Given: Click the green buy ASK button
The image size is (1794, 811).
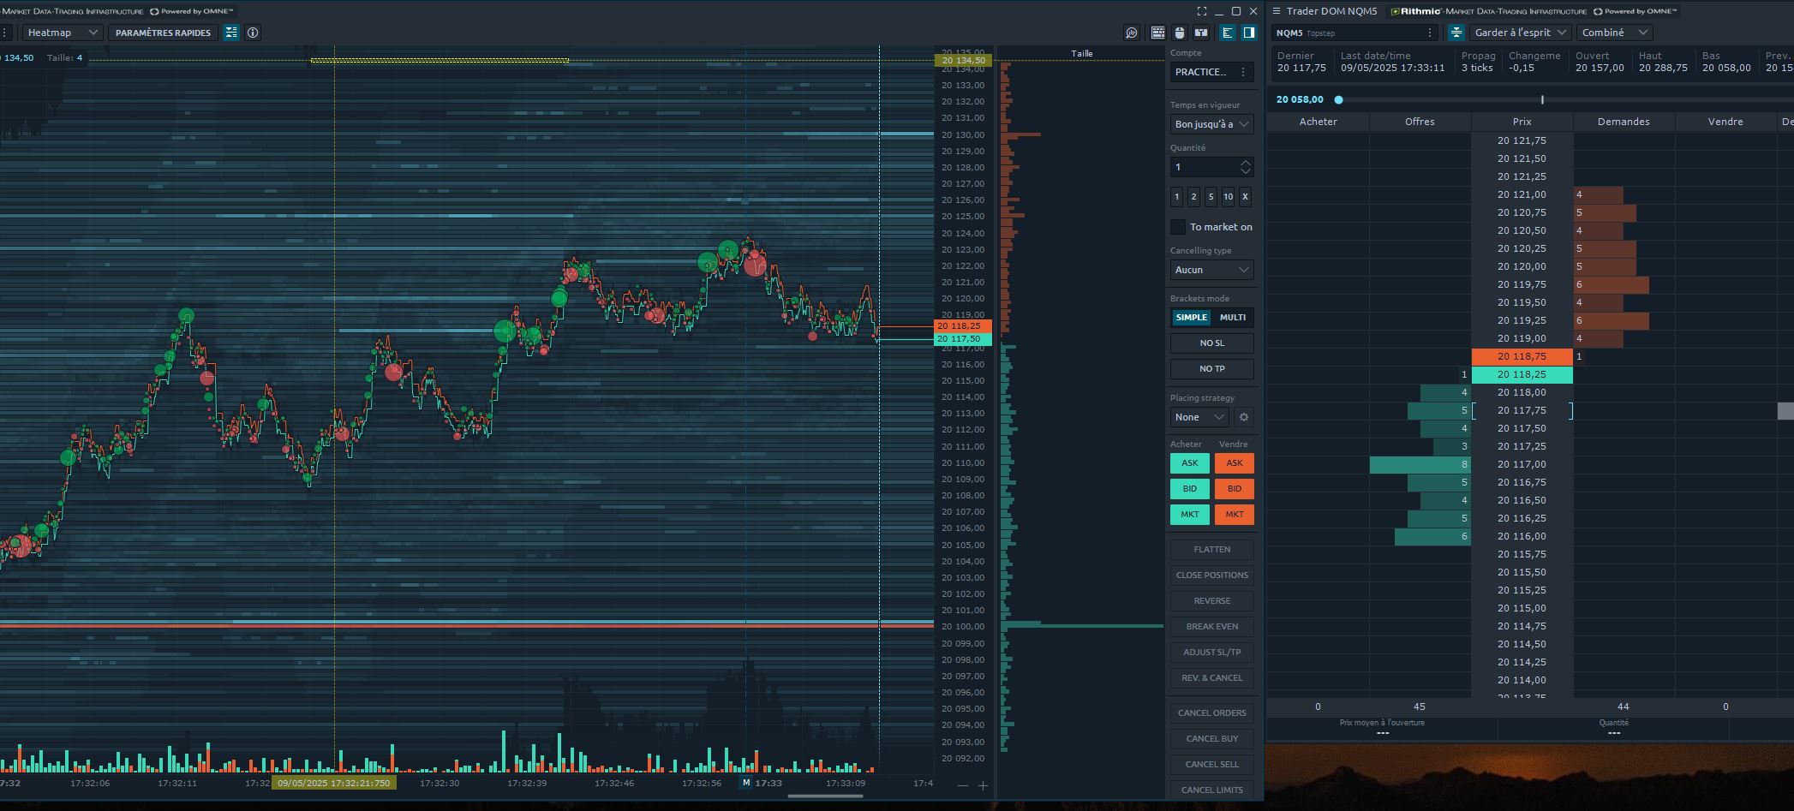Looking at the screenshot, I should click(x=1190, y=463).
